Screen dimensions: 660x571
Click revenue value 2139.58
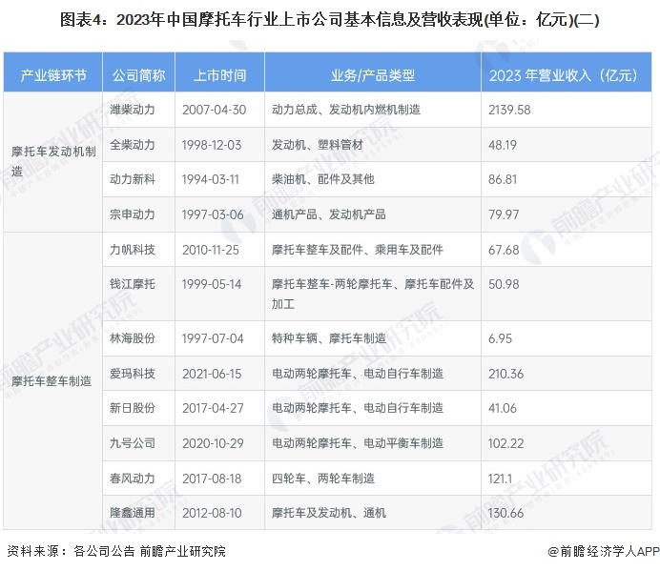click(509, 110)
